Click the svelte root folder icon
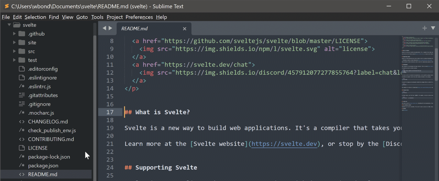439x181 pixels. point(17,25)
